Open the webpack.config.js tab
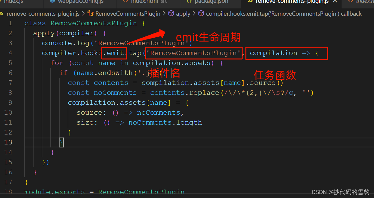This screenshot has width=374, height=198. pyautogui.click(x=80, y=2)
